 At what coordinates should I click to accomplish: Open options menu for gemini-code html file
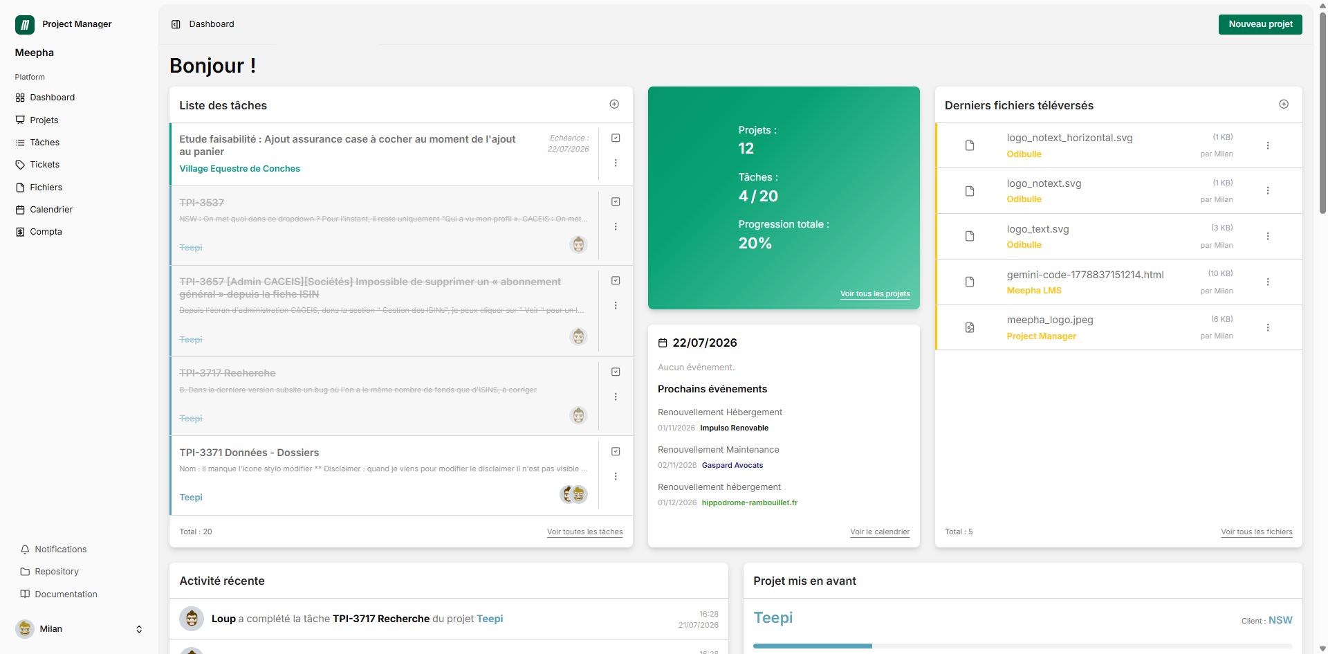click(x=1268, y=282)
